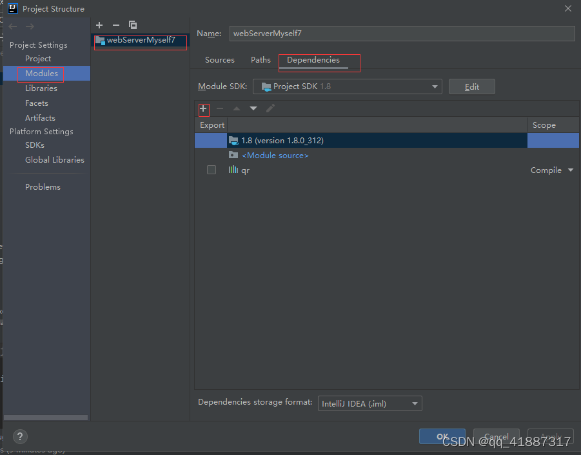The height and width of the screenshot is (455, 581).
Task: Click the copy module icon
Action: 133,25
